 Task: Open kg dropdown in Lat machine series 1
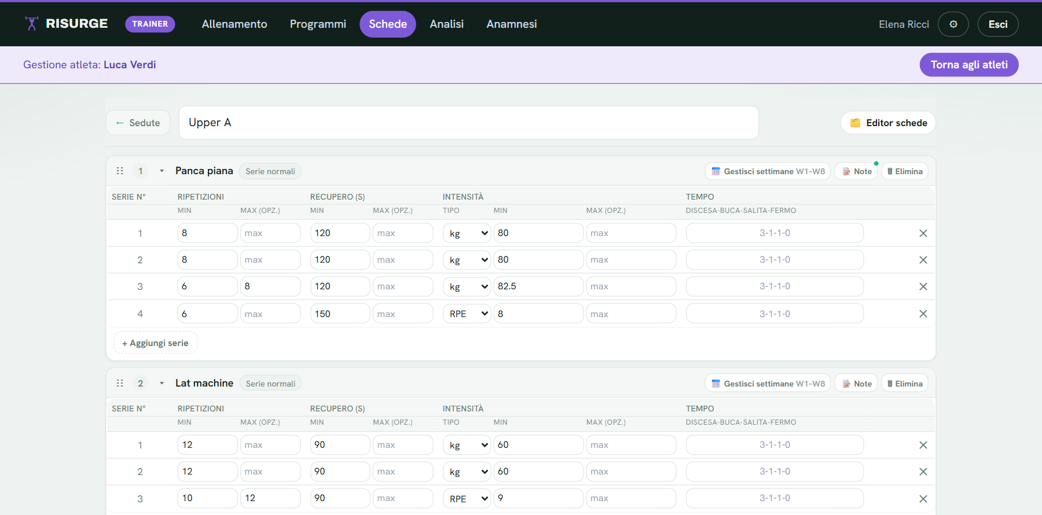467,445
